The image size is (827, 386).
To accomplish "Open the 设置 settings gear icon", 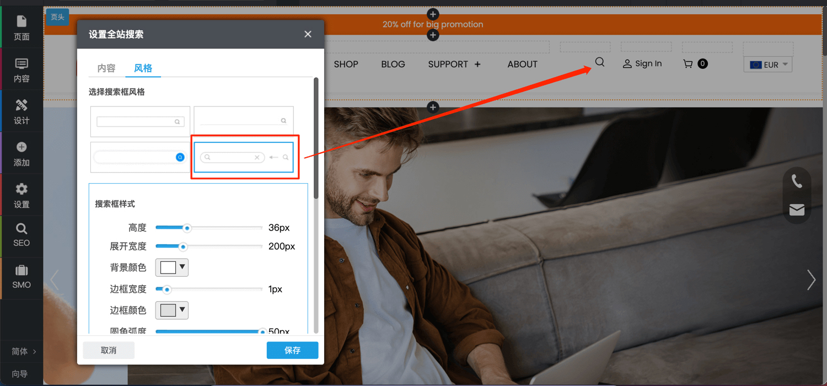I will pos(22,195).
